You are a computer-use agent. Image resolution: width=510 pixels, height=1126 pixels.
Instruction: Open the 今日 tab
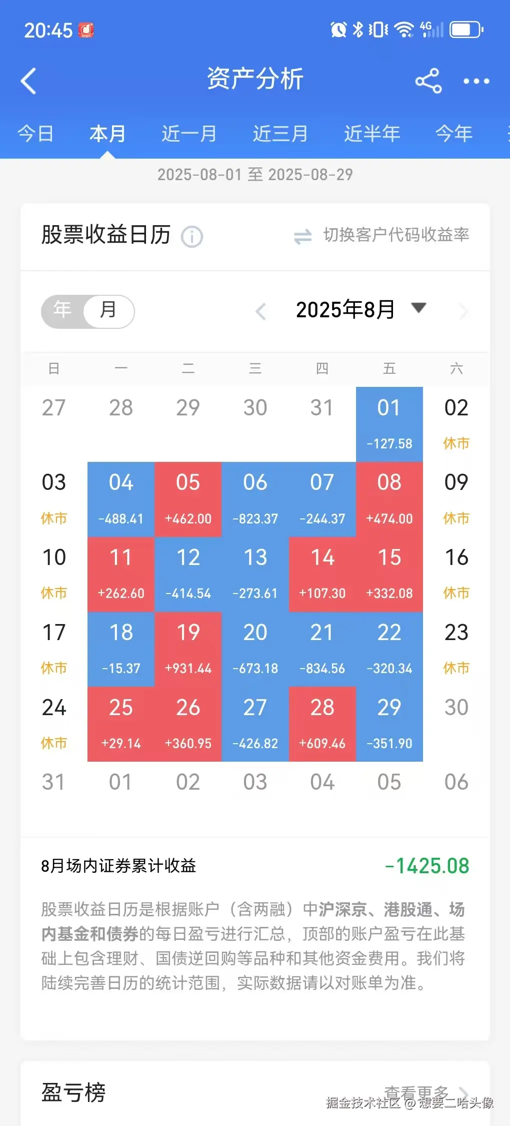tap(35, 134)
